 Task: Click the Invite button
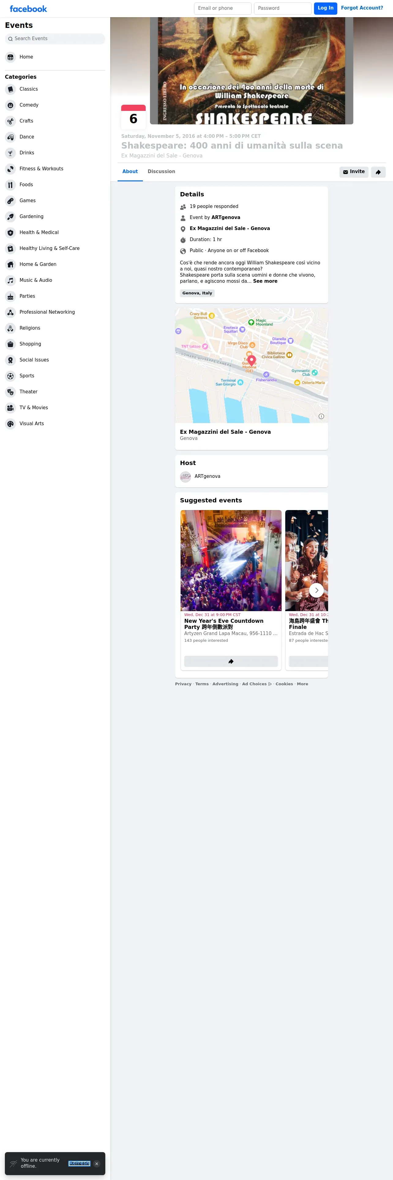(x=354, y=172)
